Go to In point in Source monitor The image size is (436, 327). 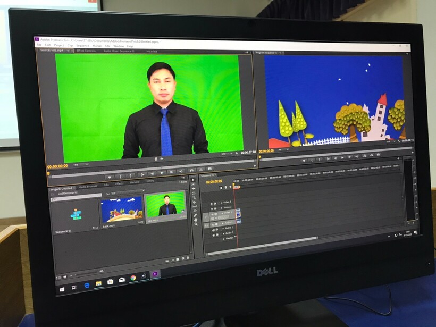[x=142, y=175]
